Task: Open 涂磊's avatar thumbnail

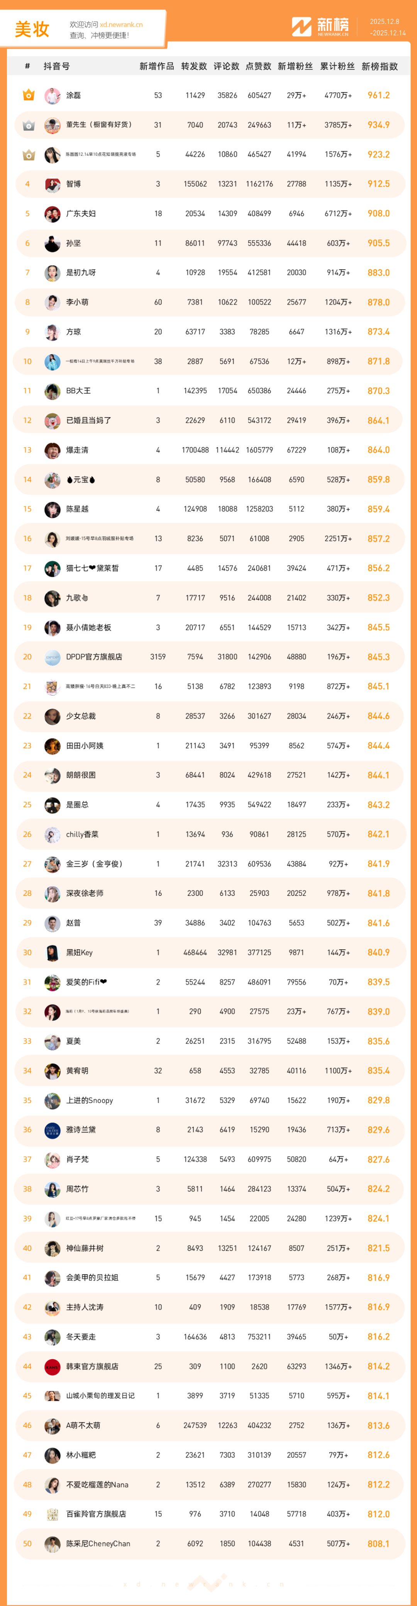Action: tap(53, 95)
